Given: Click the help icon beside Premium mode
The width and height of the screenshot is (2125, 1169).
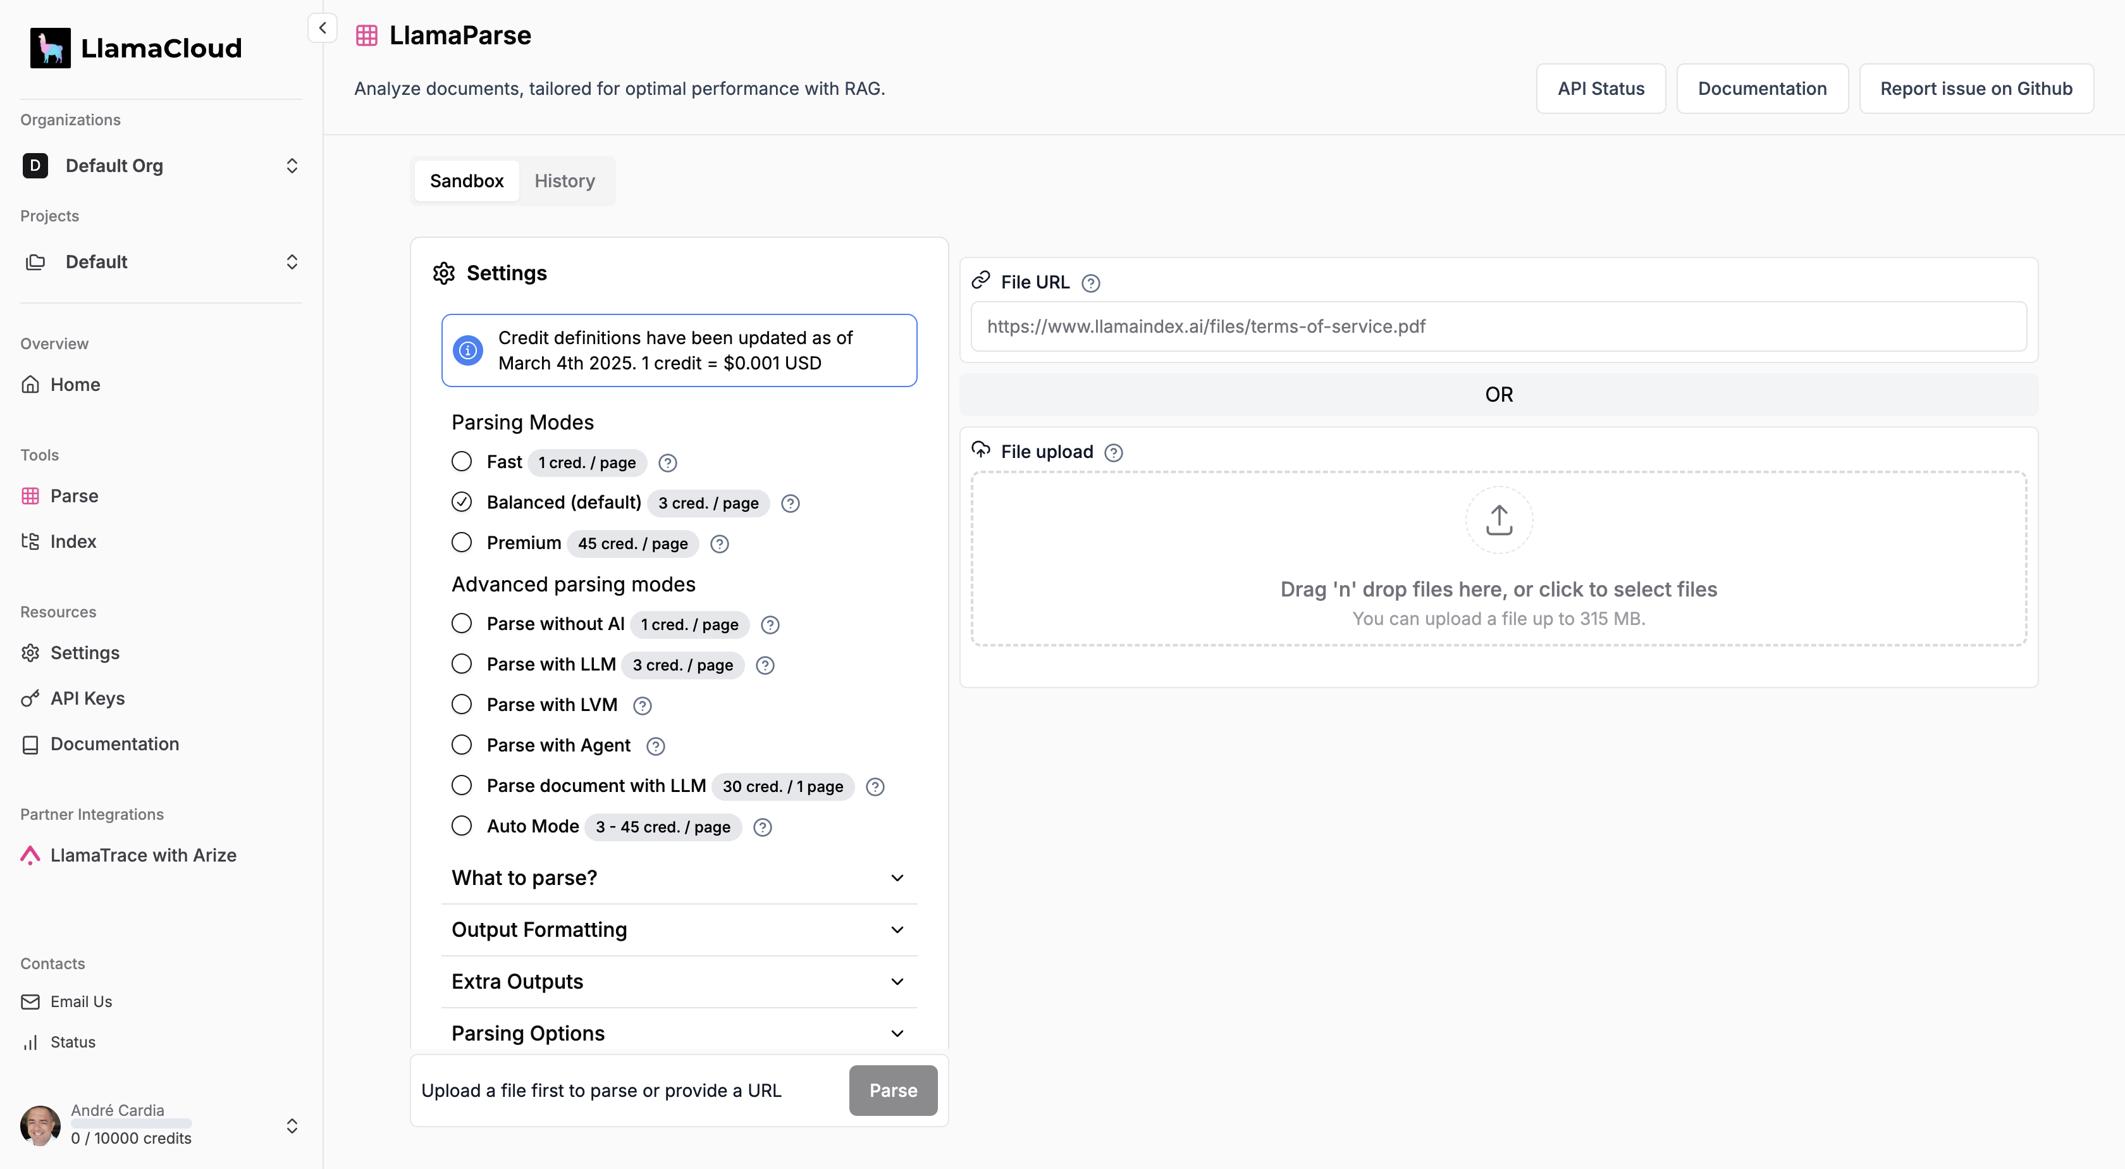Looking at the screenshot, I should pyautogui.click(x=719, y=543).
